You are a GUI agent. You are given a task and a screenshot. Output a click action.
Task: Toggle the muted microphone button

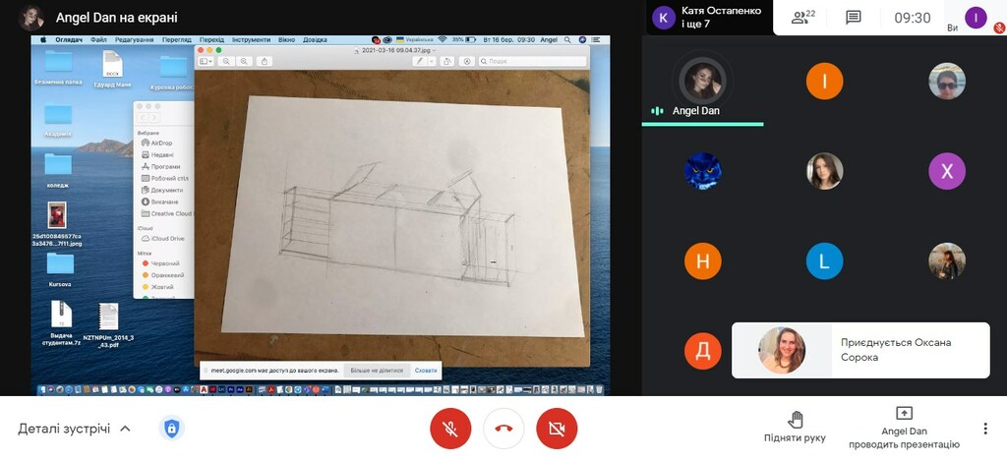click(450, 429)
